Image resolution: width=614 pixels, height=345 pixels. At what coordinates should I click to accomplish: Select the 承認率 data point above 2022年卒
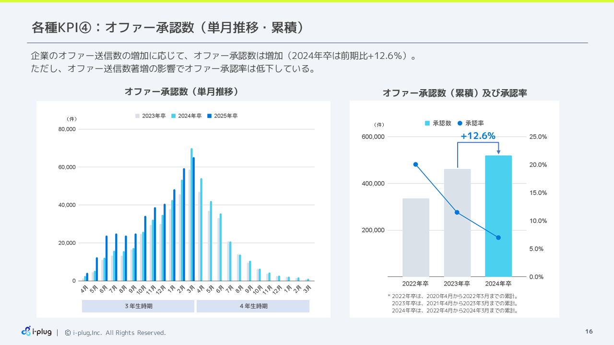tap(415, 164)
